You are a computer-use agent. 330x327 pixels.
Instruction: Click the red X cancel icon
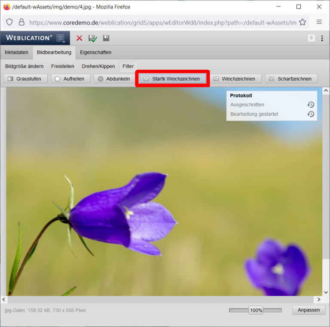click(79, 38)
